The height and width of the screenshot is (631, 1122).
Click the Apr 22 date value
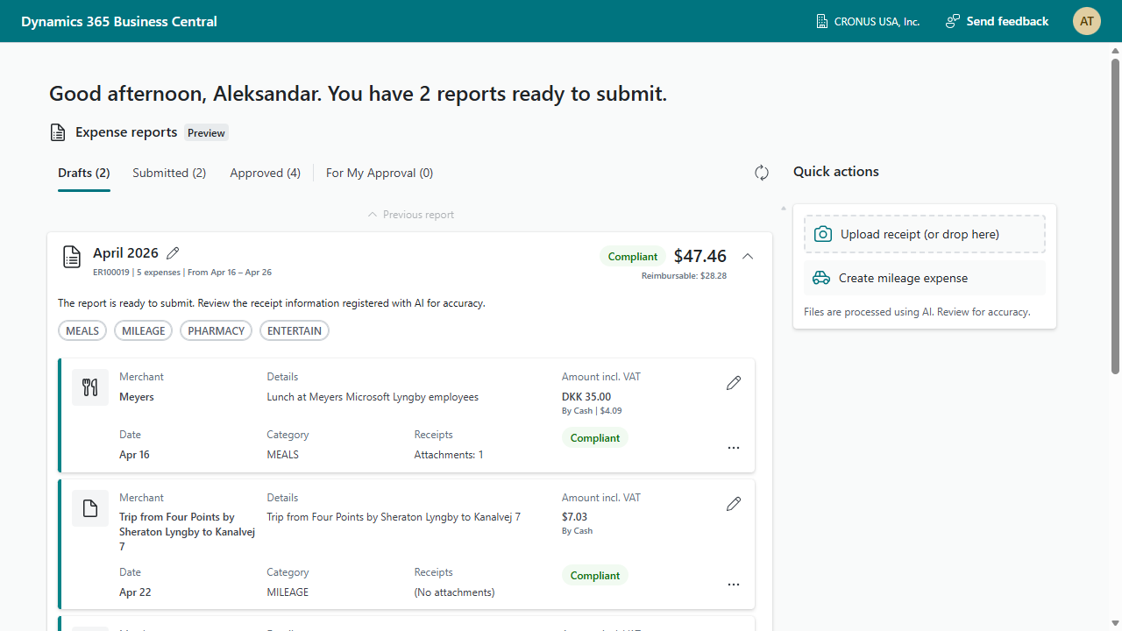point(135,592)
